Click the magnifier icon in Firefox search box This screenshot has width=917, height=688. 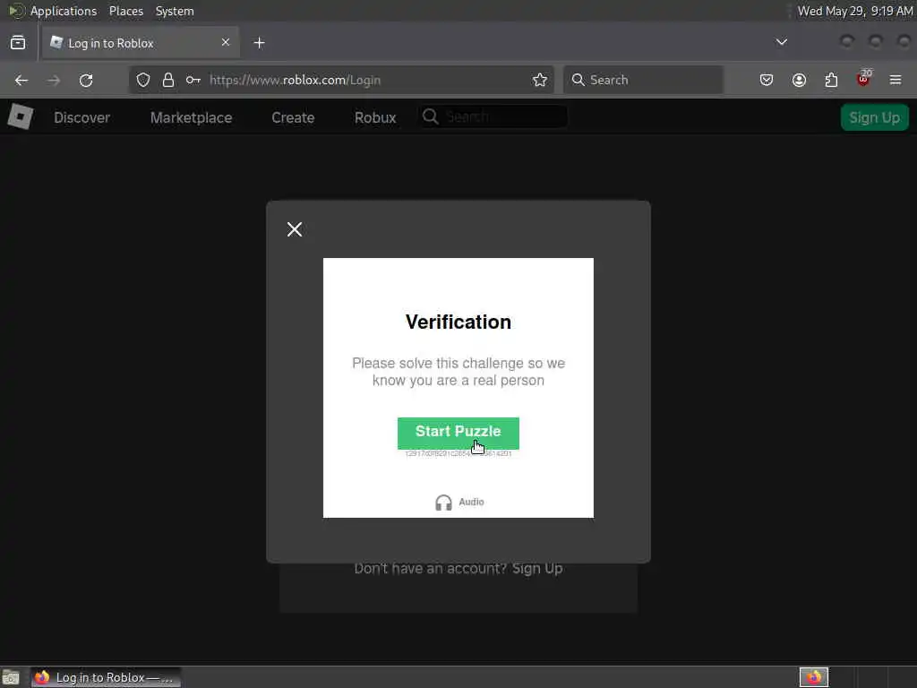coord(578,80)
